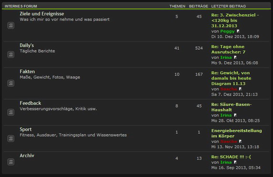This screenshot has width=273, height=177.
Task: Click date 'Mo 28. Okt 2013, 08:25'
Action: 235,121
